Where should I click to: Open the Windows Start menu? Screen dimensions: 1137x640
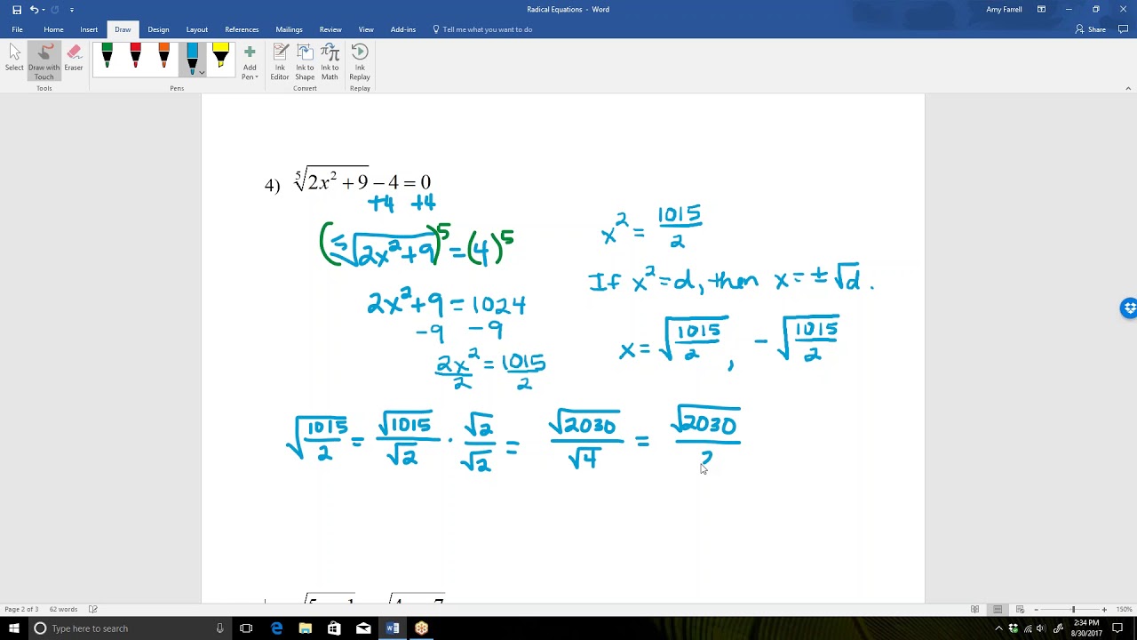pyautogui.click(x=12, y=628)
